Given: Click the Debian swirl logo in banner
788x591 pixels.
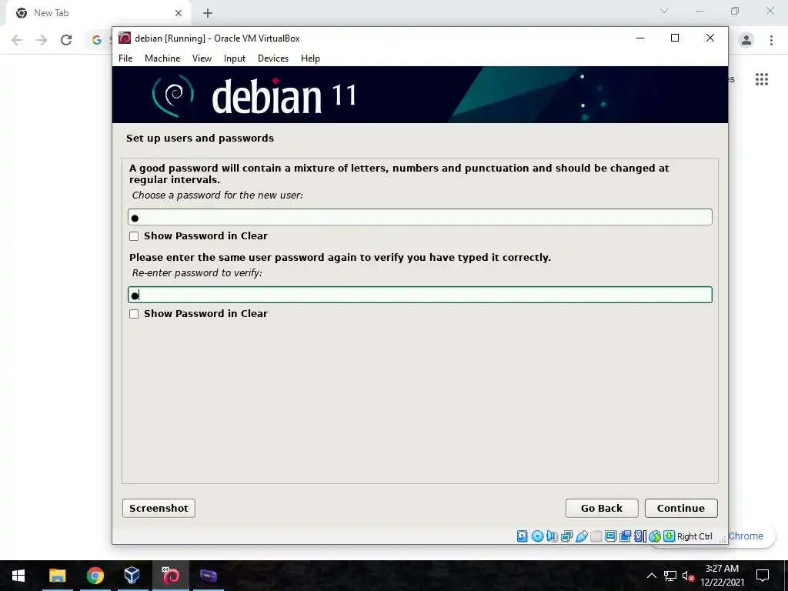Looking at the screenshot, I should pos(173,95).
